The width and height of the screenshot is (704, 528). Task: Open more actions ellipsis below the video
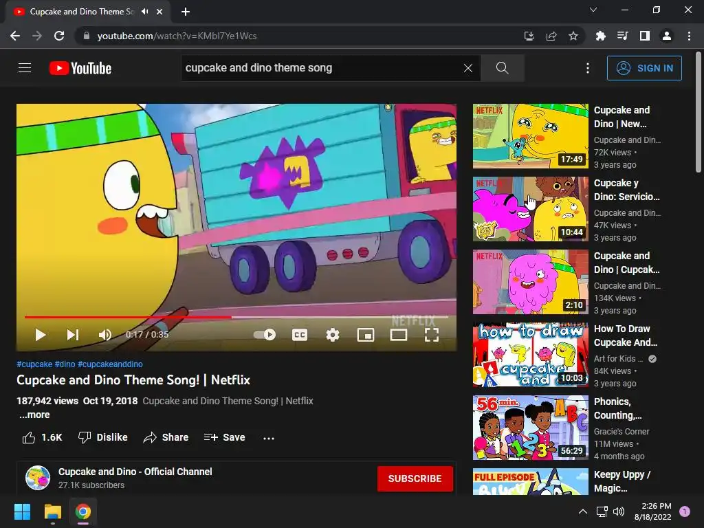[x=269, y=438]
